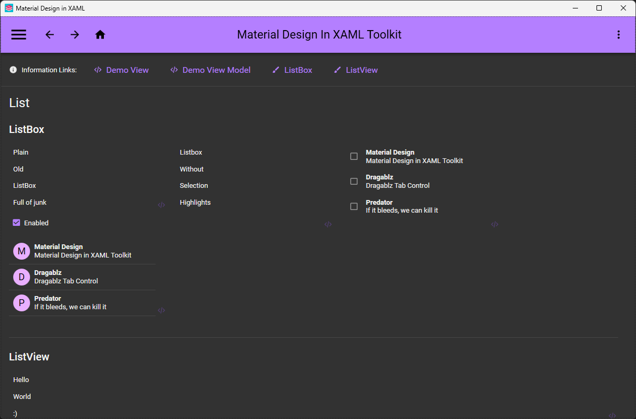Open the three-dot overflow menu

(x=618, y=35)
